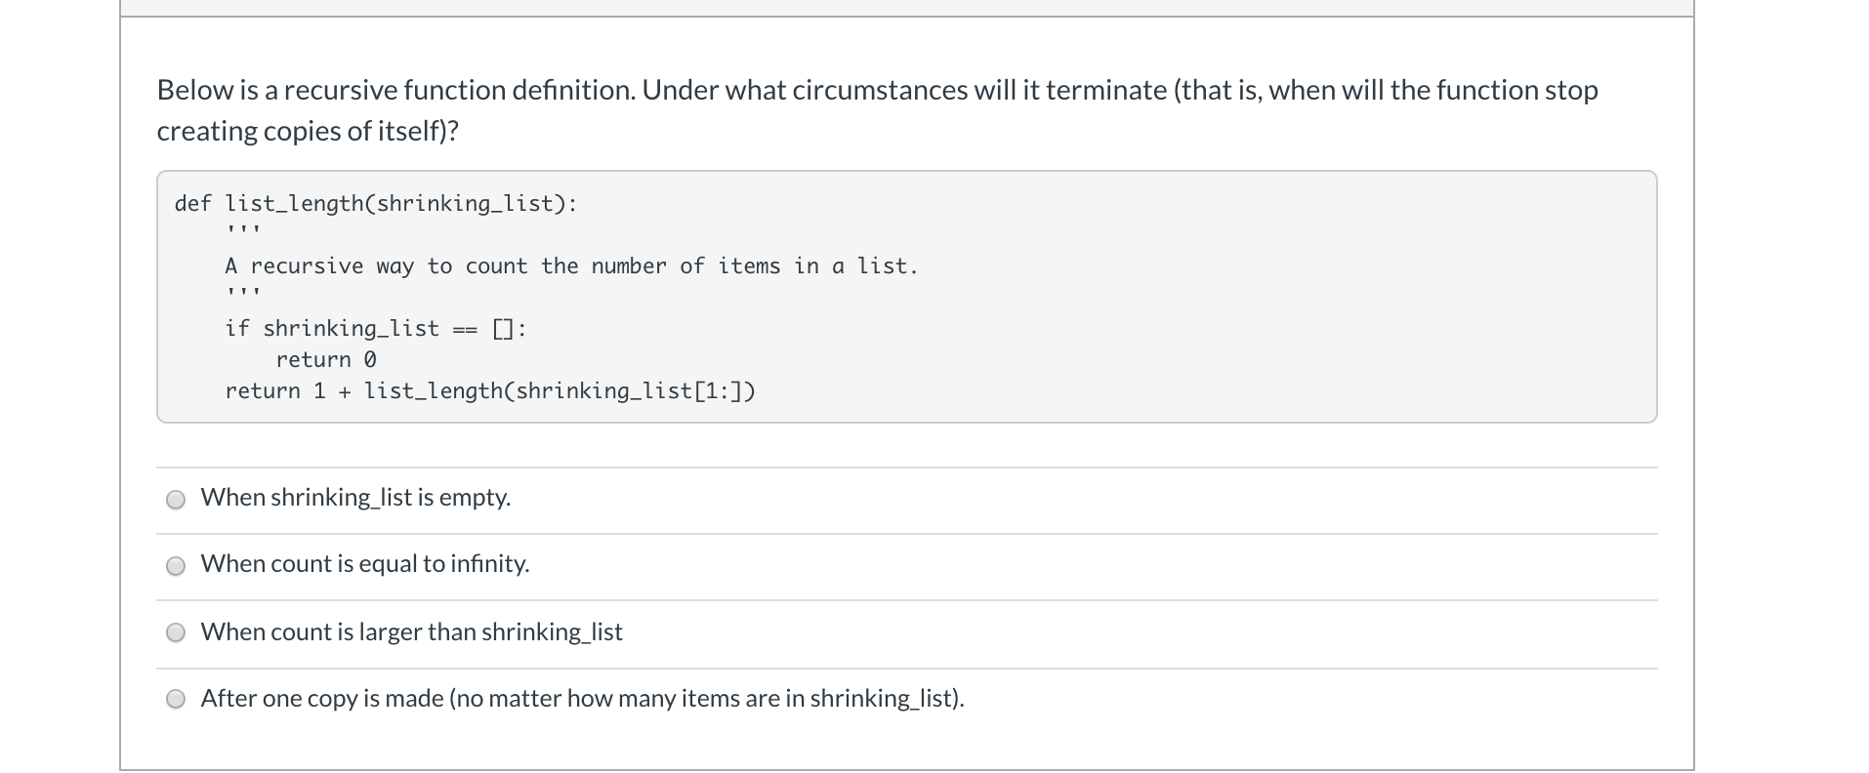Click answer text 'When shrinking_list is empty.'
1869x773 pixels.
[x=355, y=498]
